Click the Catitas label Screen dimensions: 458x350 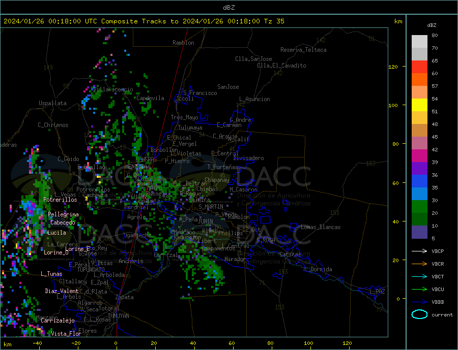pyautogui.click(x=290, y=254)
